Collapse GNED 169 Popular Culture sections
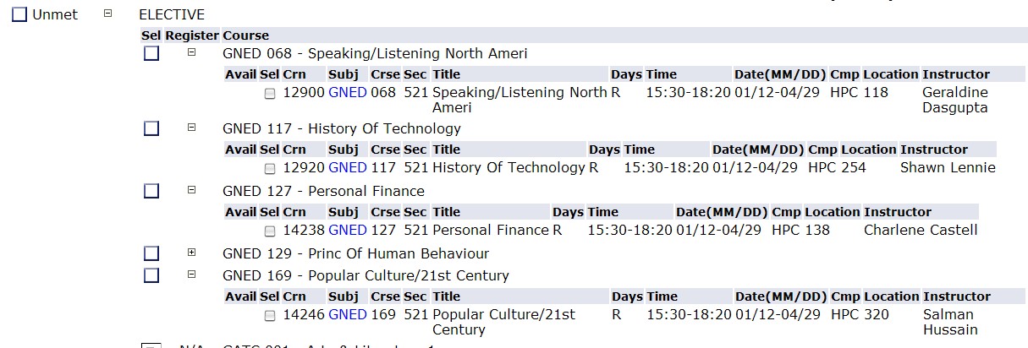The image size is (1028, 348). point(191,275)
